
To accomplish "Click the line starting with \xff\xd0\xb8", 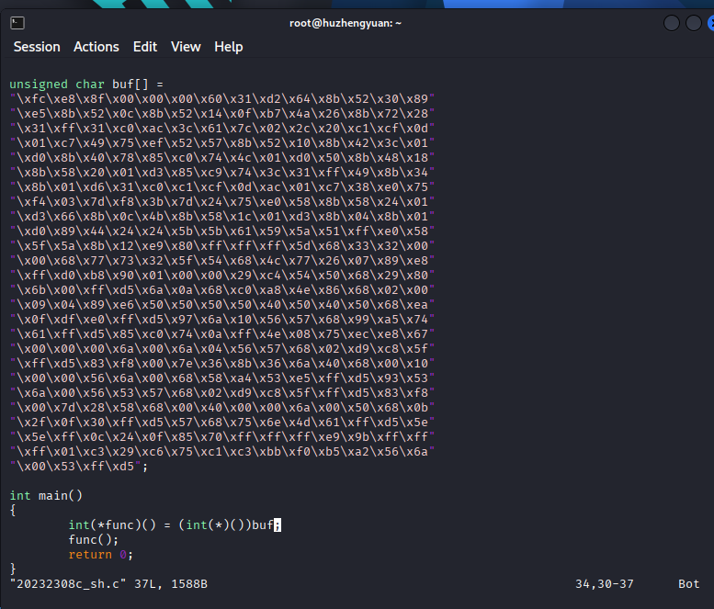I will click(x=222, y=276).
